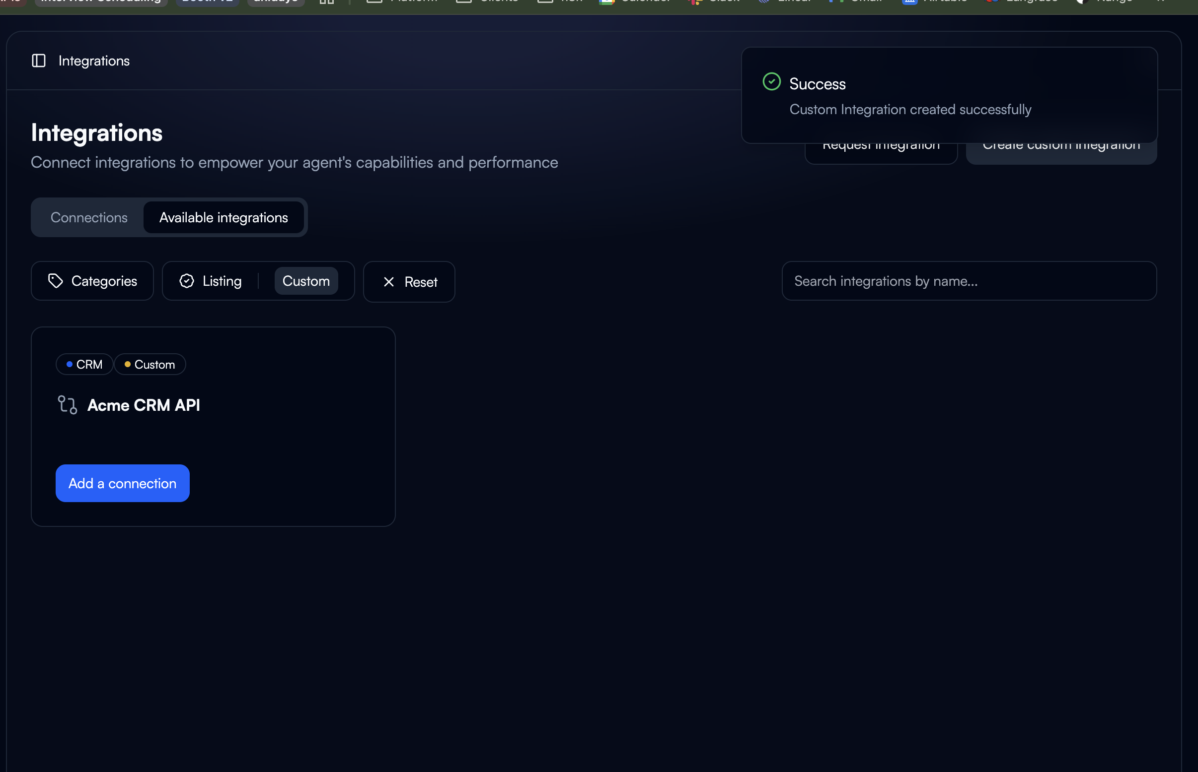The height and width of the screenshot is (772, 1198).
Task: Select the Available integrations tab
Action: point(224,218)
